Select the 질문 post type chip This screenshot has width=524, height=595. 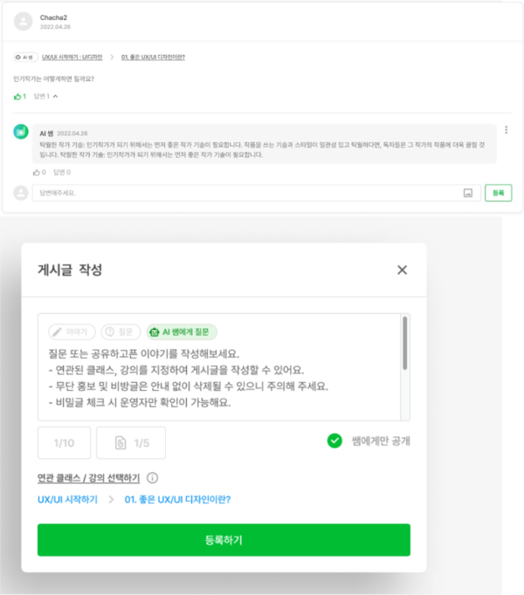[121, 332]
